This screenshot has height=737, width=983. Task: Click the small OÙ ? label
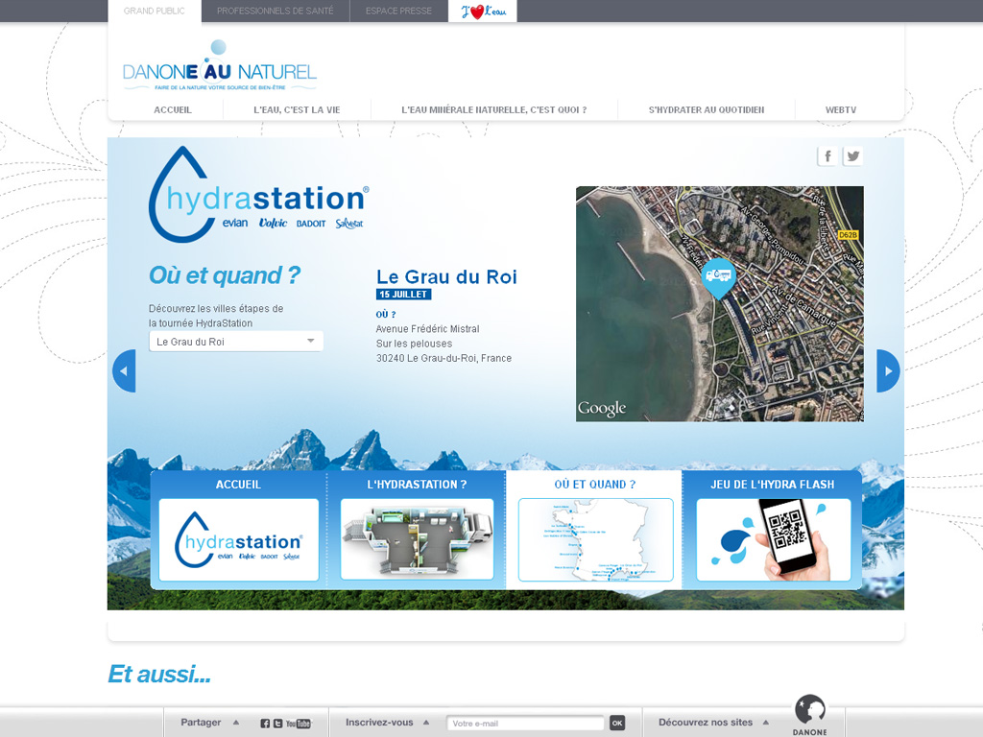(x=386, y=315)
